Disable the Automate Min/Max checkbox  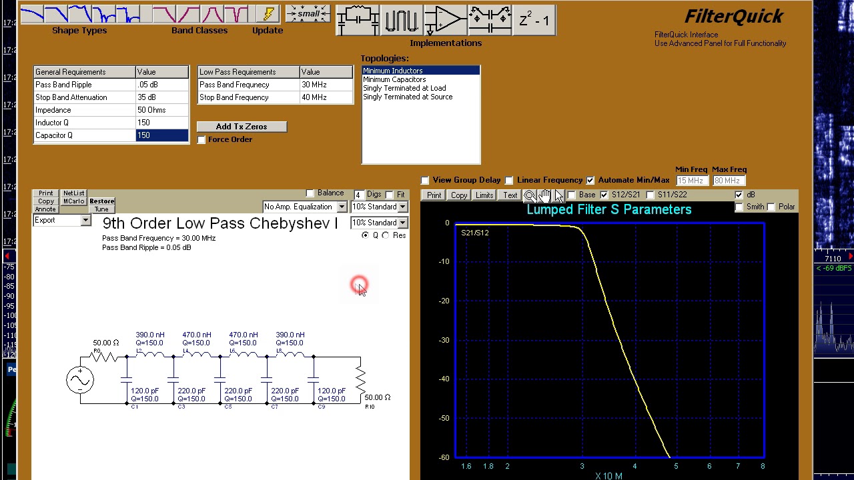pos(590,181)
